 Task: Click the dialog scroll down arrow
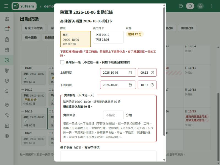tap(164, 160)
